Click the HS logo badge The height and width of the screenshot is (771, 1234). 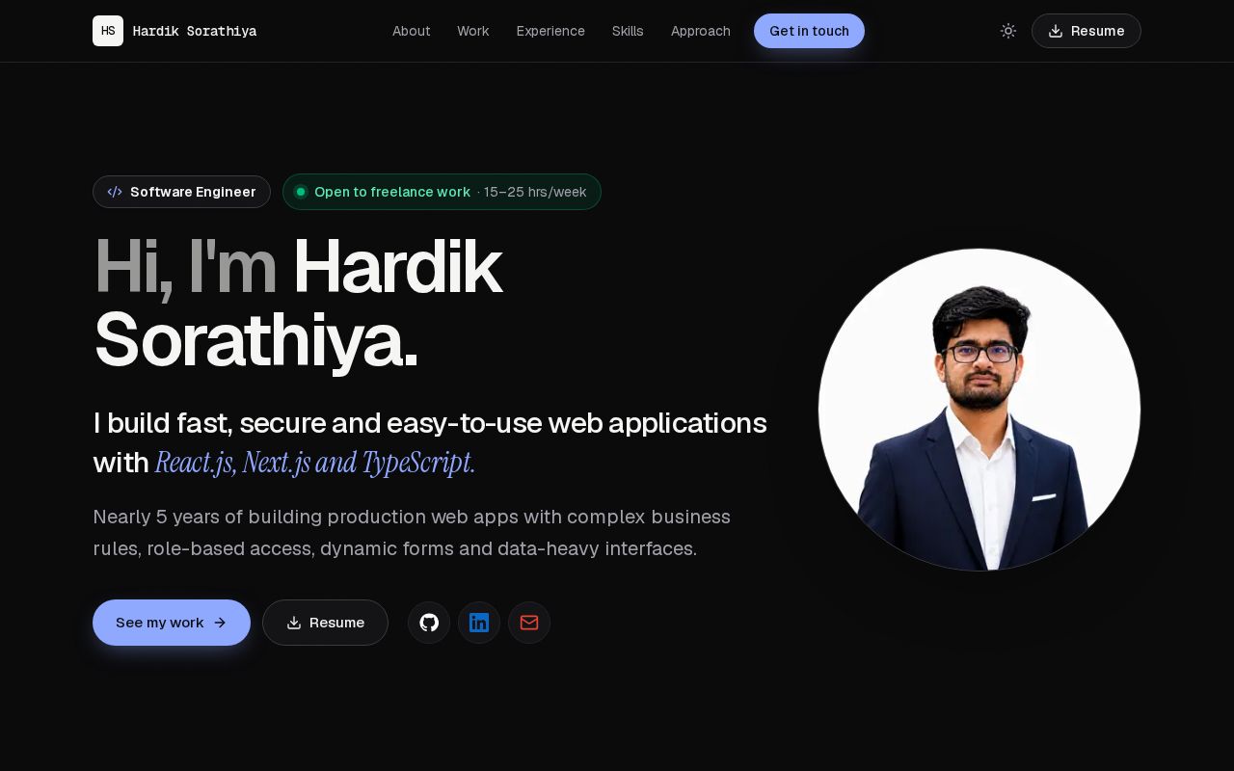click(108, 31)
